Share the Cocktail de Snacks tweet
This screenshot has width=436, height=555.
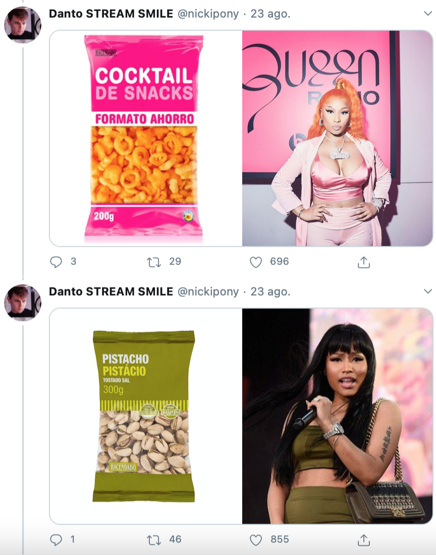point(364,262)
